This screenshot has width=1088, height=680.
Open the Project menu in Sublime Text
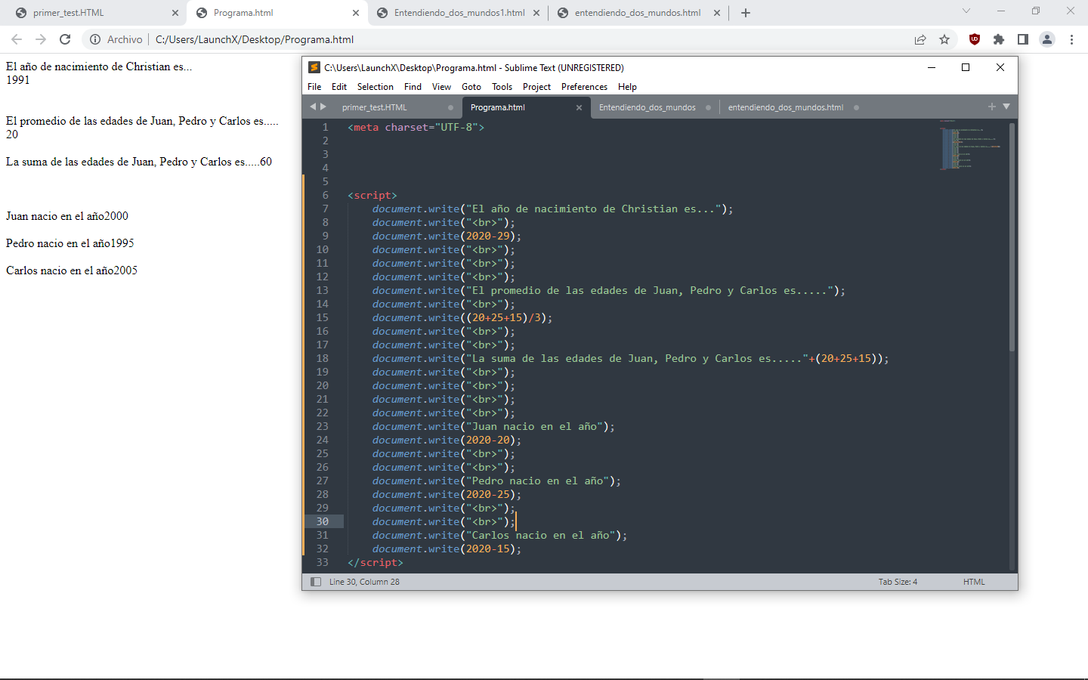click(x=536, y=87)
